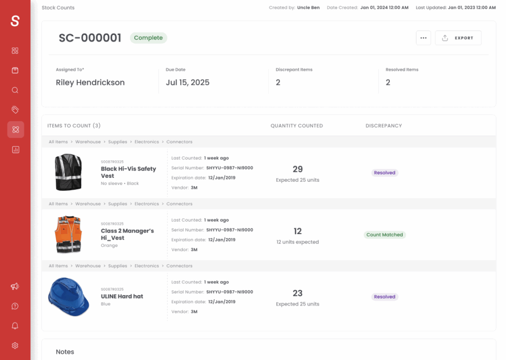Click the Count Matched badge for Class 2 Manager's vest
This screenshot has height=360, width=506.
click(x=384, y=235)
